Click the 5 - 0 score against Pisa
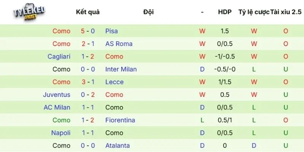This screenshot has width=304, height=152. (88, 31)
